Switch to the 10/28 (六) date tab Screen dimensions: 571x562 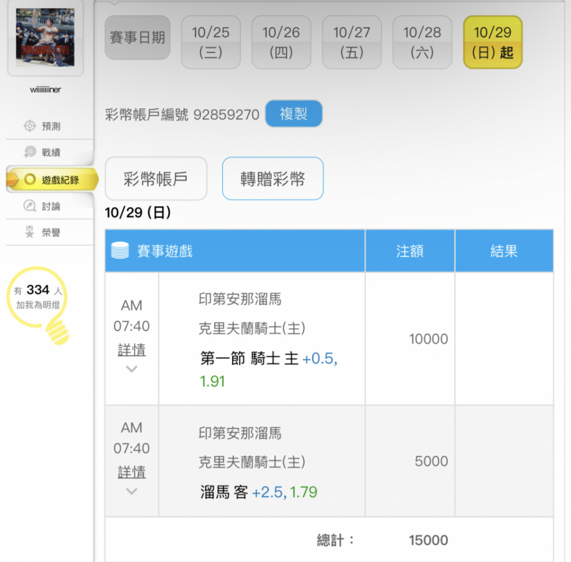click(422, 42)
